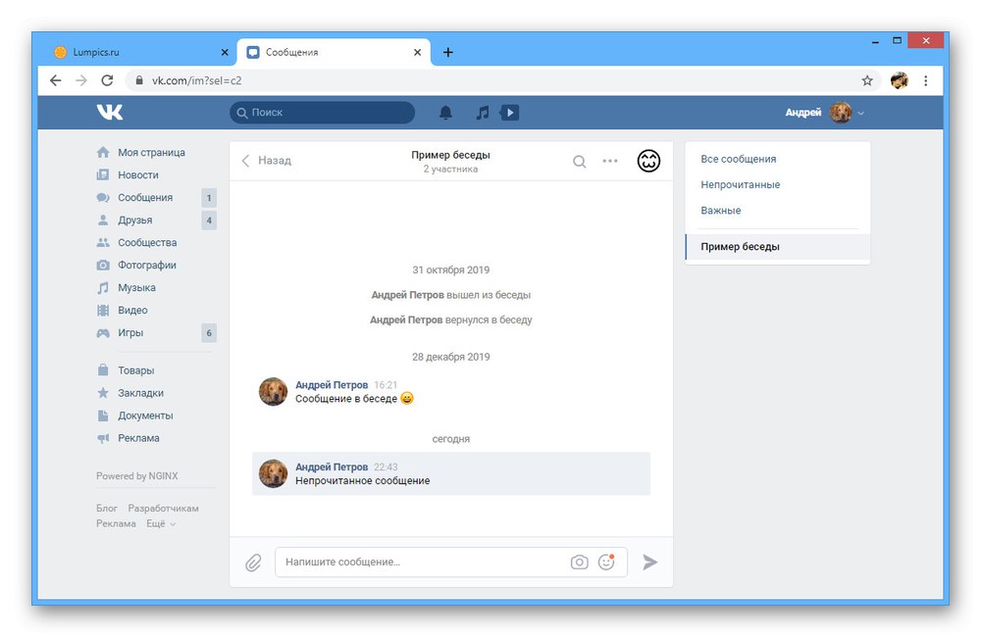
Task: Click the Сообщения counter badge 1
Action: (x=209, y=198)
